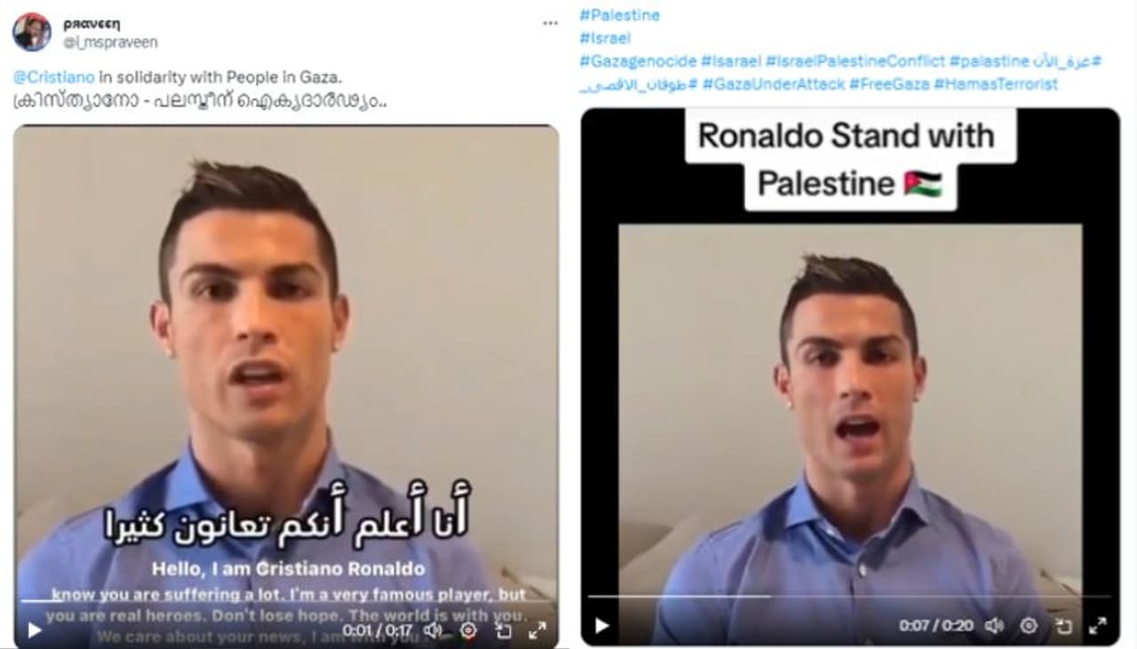The height and width of the screenshot is (649, 1137).
Task: Open the @i_mspraveen handle
Action: [x=110, y=42]
